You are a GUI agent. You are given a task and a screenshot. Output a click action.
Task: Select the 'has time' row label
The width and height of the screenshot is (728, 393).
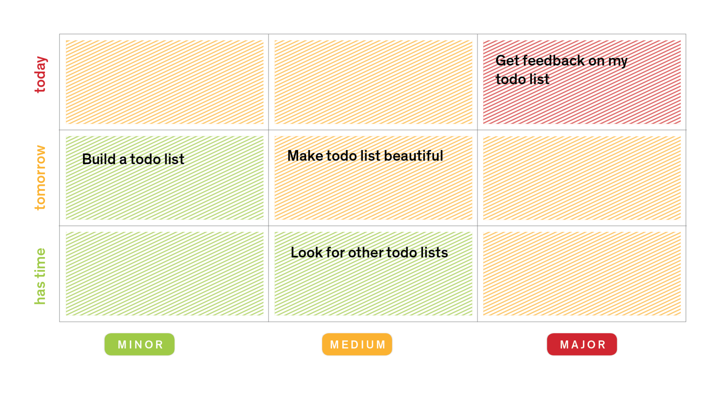coord(40,276)
